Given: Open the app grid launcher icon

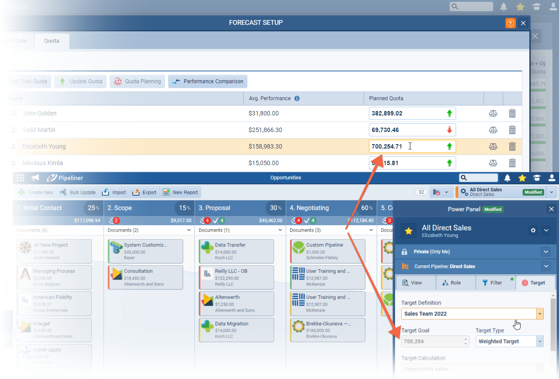Looking at the screenshot, I should click(x=20, y=178).
